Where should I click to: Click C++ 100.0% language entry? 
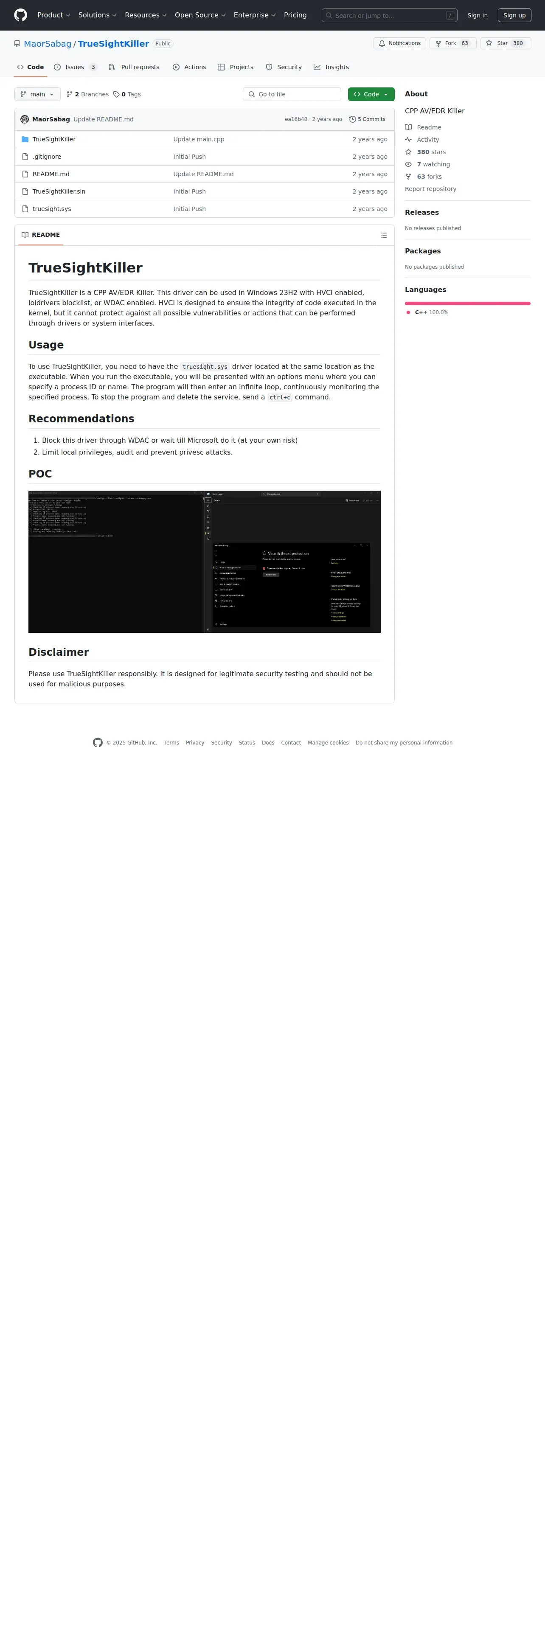427,312
